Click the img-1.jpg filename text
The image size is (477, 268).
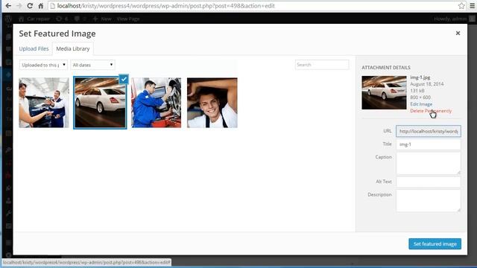[420, 77]
